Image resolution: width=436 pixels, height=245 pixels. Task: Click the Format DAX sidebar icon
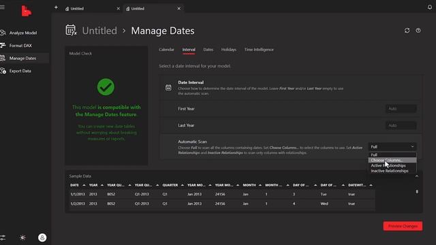3,46
